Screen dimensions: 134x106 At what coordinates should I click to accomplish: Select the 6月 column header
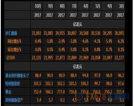click(86, 6)
